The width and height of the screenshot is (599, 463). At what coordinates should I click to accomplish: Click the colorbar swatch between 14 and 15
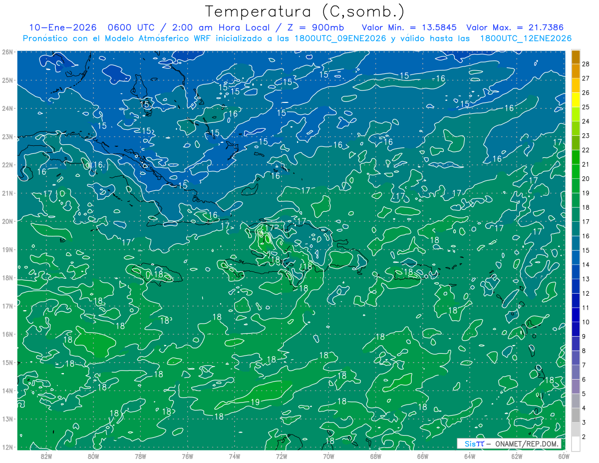[x=576, y=257]
